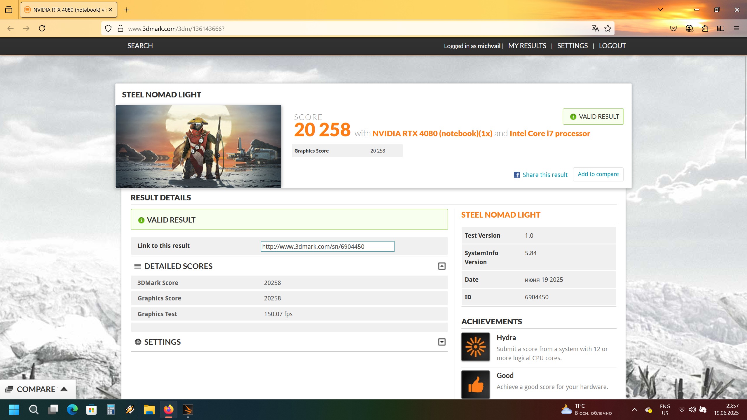
Task: Click the Add to compare button
Action: [x=598, y=174]
